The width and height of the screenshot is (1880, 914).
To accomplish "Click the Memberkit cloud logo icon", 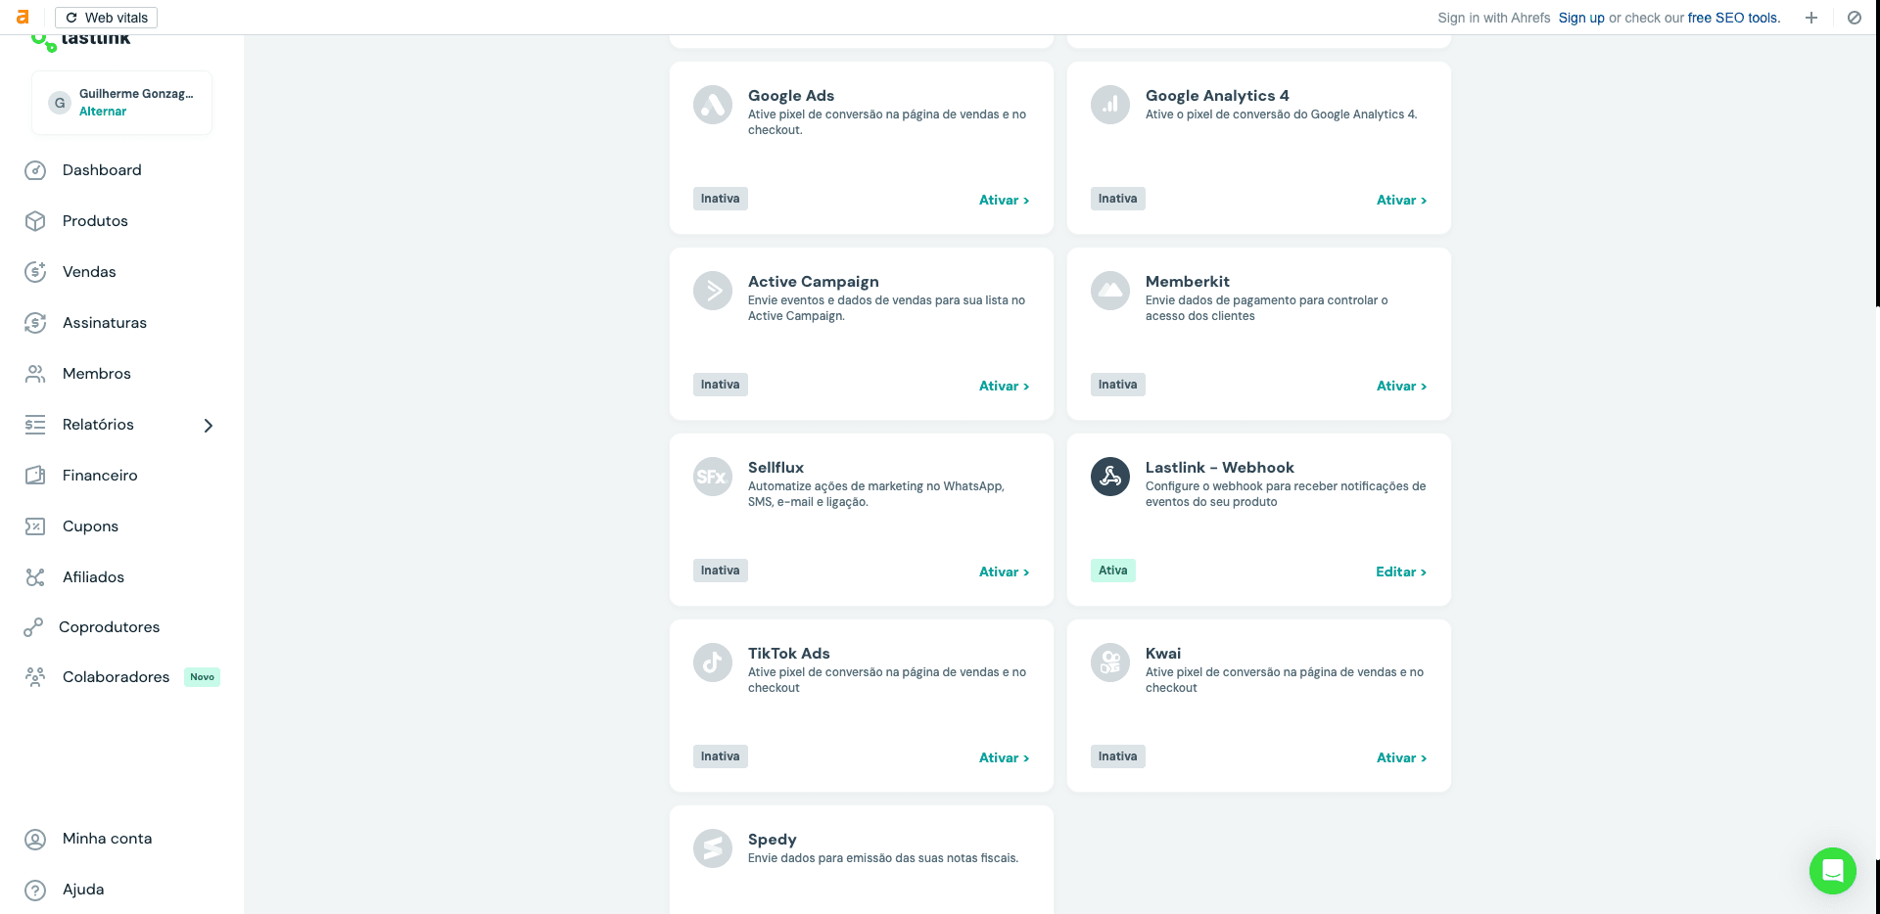I will pyautogui.click(x=1110, y=291).
